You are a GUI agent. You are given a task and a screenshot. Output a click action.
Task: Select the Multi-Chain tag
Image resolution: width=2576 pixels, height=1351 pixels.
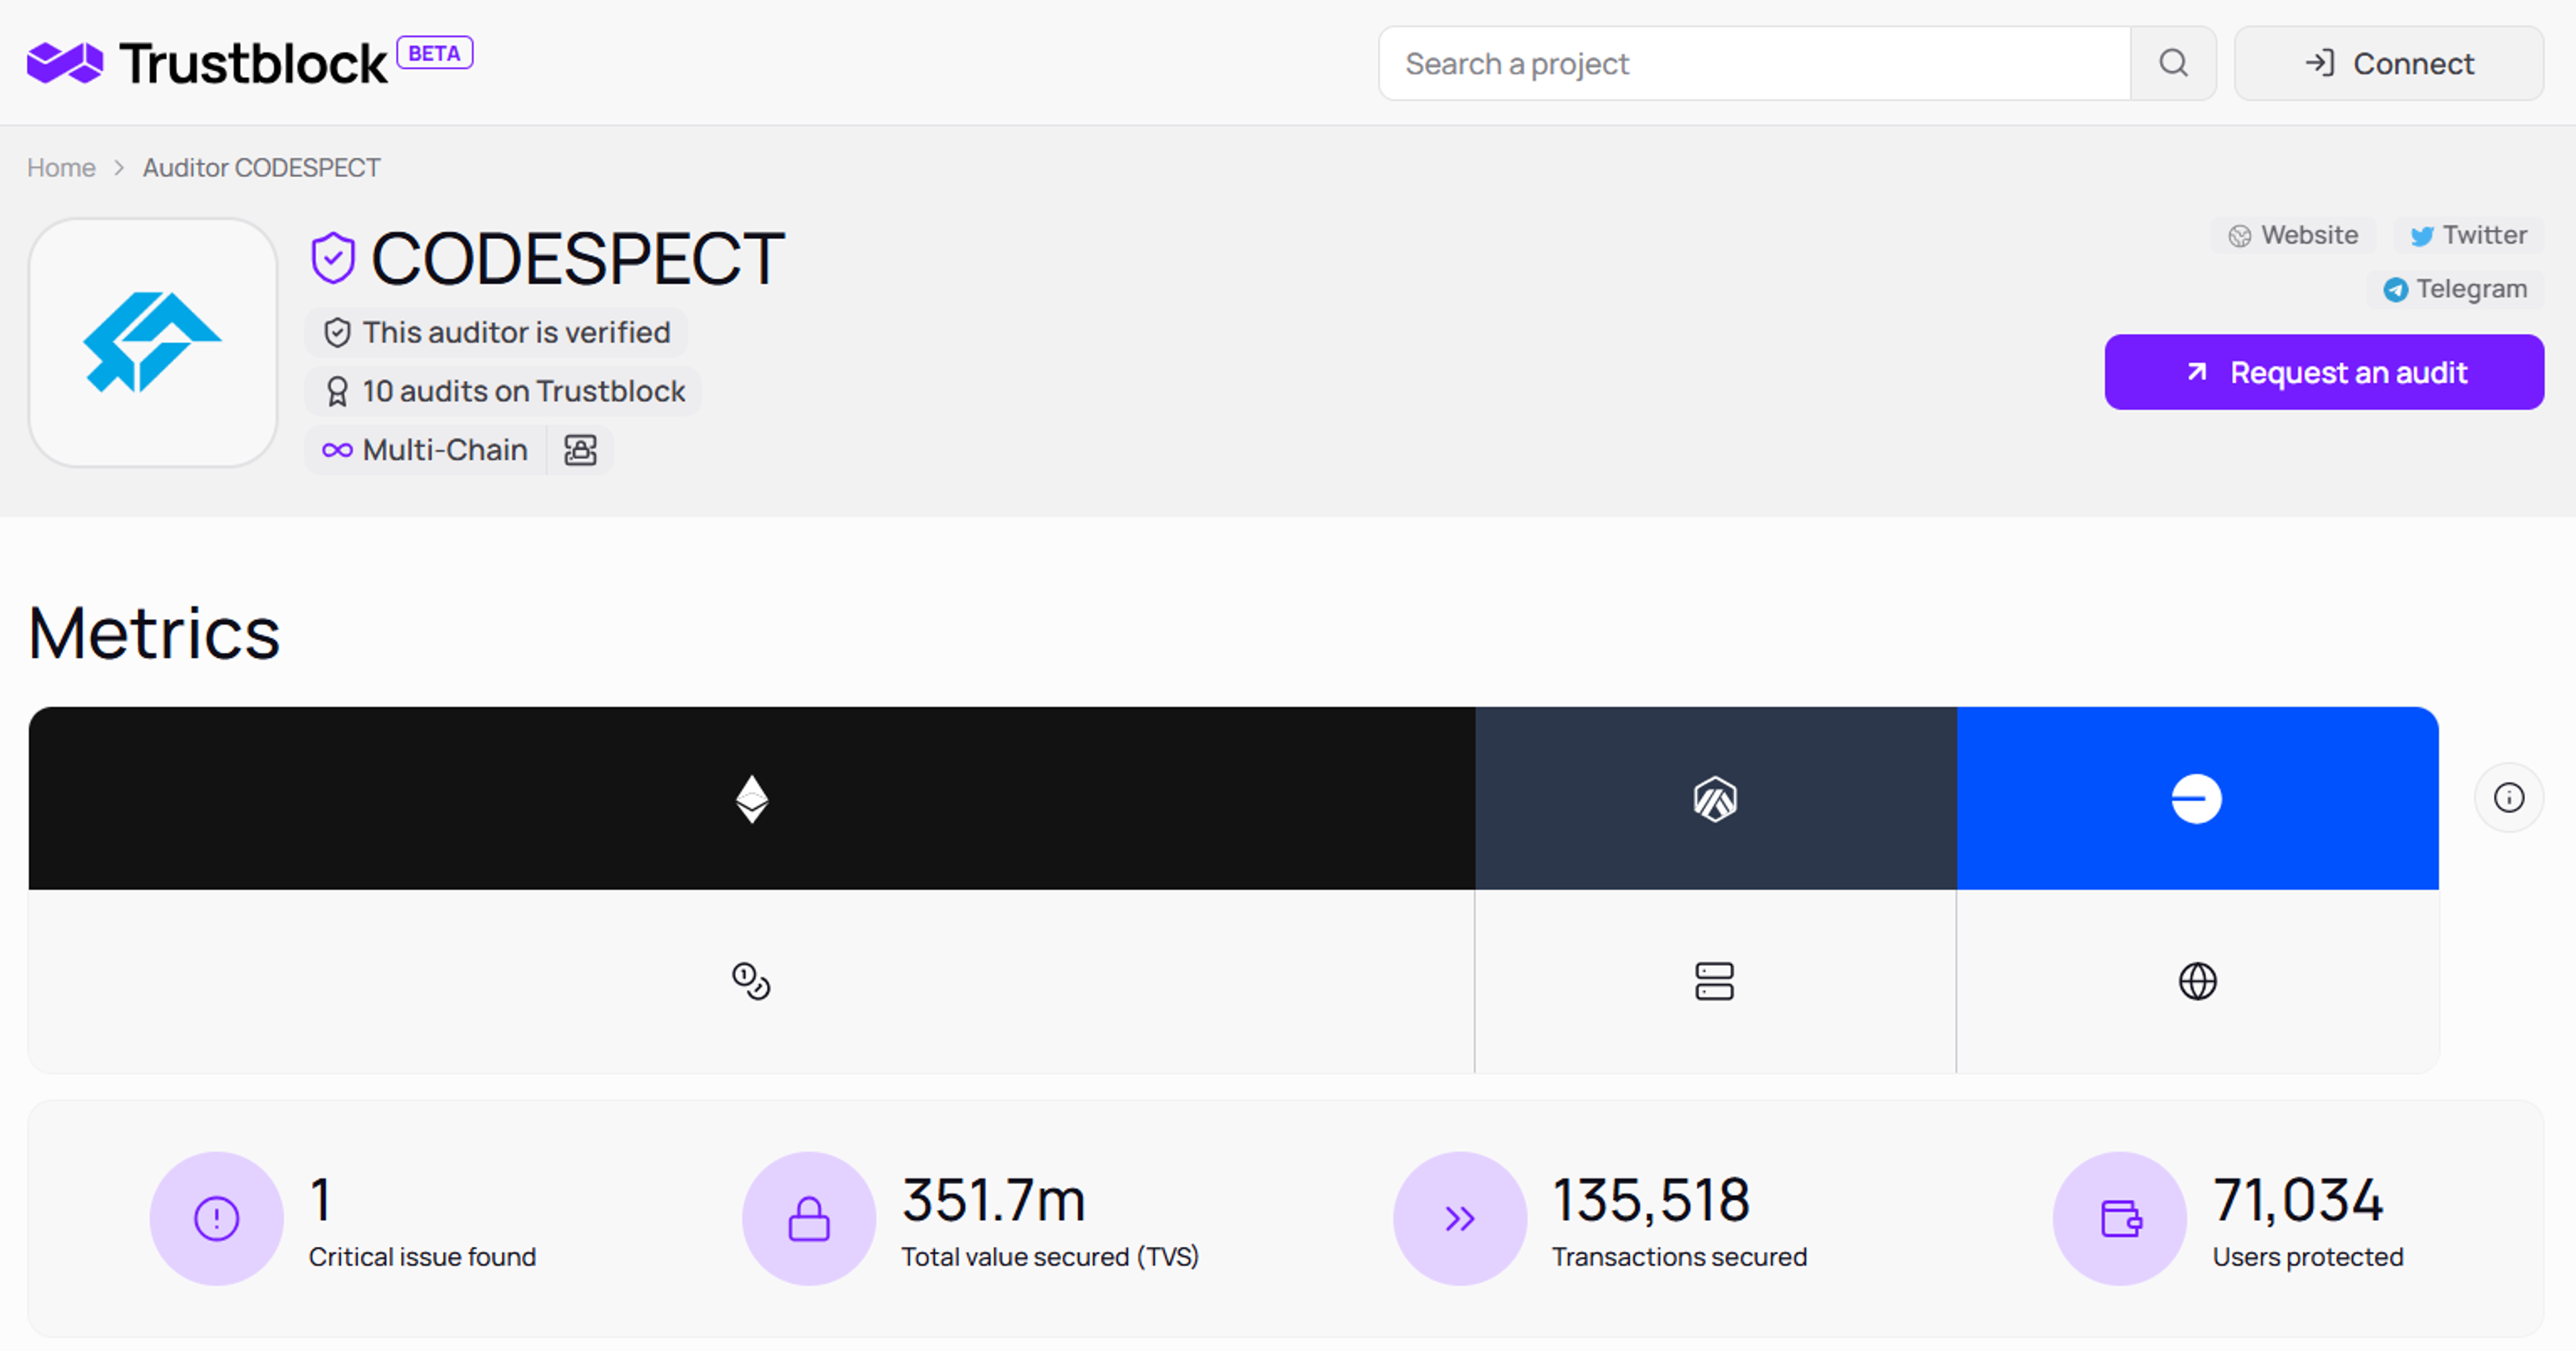[425, 450]
